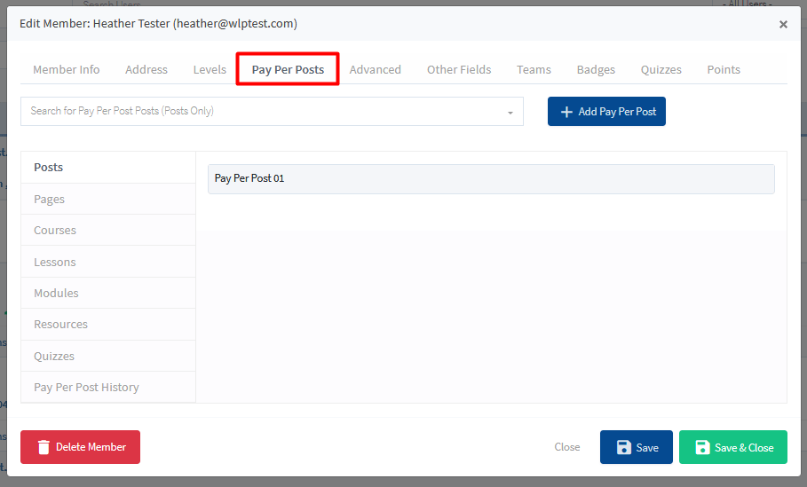Select Posts in the content type list
Viewport: 807px width, 487px height.
[x=108, y=167]
